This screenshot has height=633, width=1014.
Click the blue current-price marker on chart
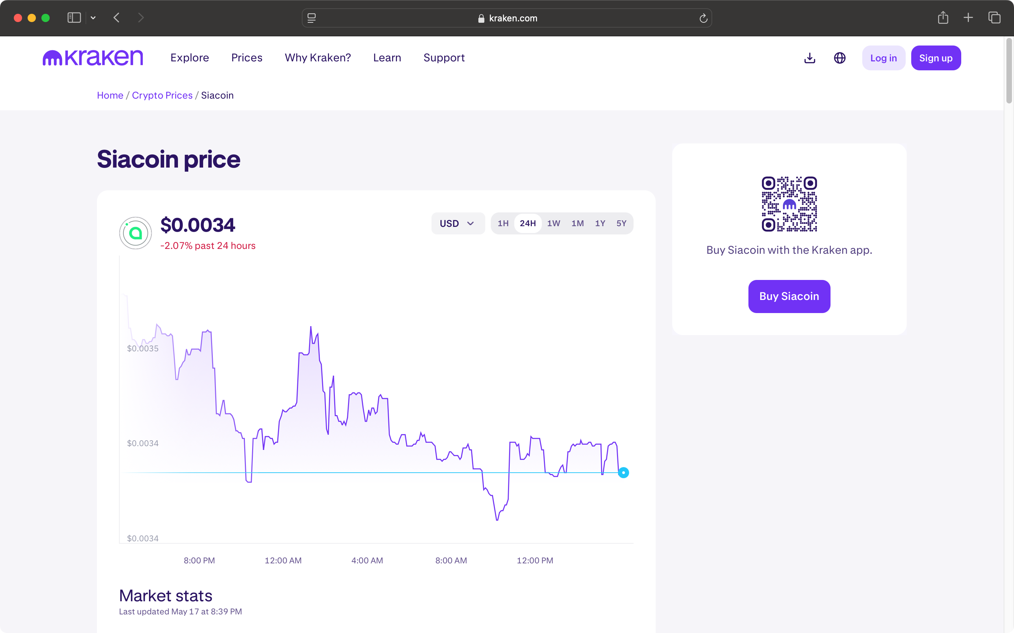623,472
